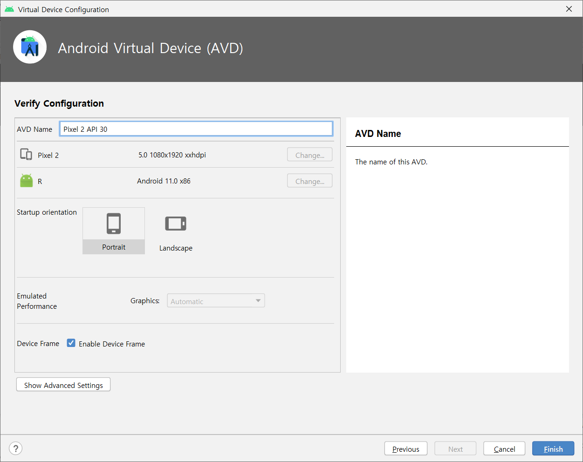Click the 'Startup orientation' label
The height and width of the screenshot is (462, 583).
[x=47, y=212]
